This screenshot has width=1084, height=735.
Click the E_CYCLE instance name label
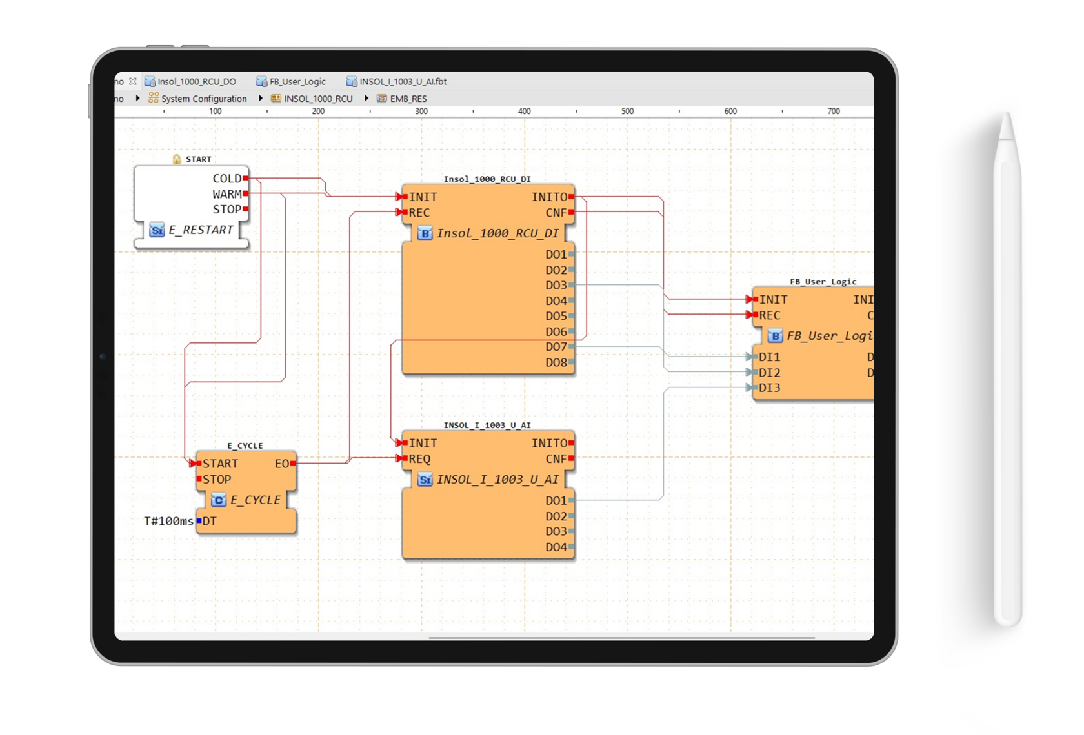click(245, 446)
